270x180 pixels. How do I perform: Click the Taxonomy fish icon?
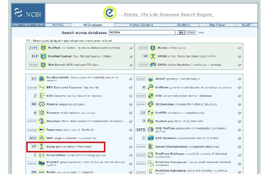click(x=41, y=130)
